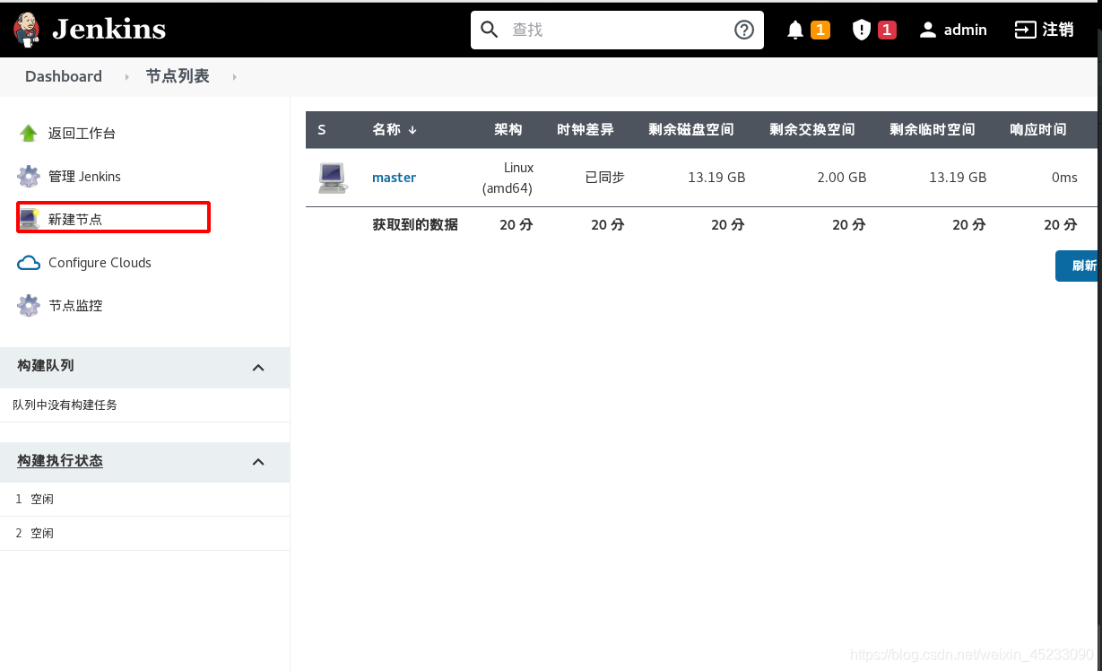Click the red security warning count badge
The image size is (1102, 671).
pyautogui.click(x=887, y=30)
